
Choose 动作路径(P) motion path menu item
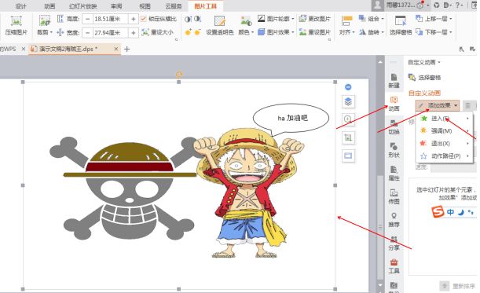click(445, 156)
